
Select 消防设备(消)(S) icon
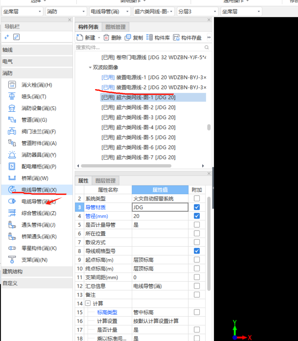tap(12, 108)
